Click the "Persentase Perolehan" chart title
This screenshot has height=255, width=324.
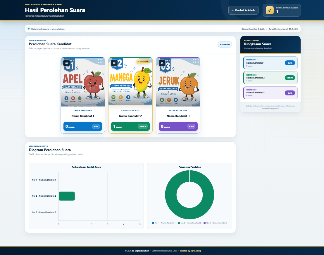190,167
